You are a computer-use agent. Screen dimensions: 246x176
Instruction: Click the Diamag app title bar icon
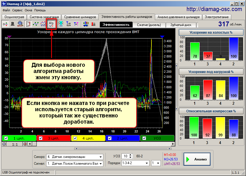point(4,4)
